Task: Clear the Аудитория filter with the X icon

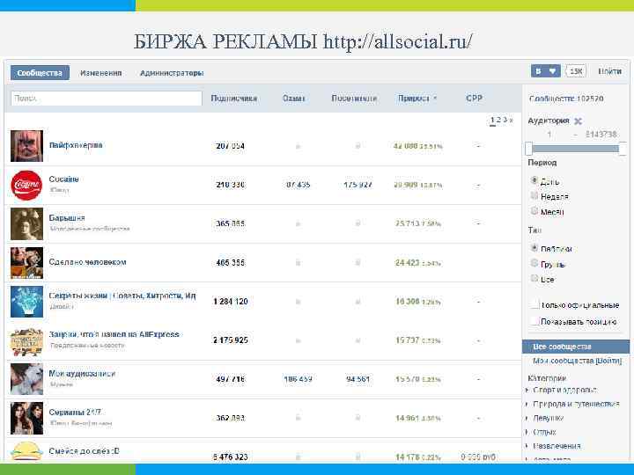Action: point(578,121)
